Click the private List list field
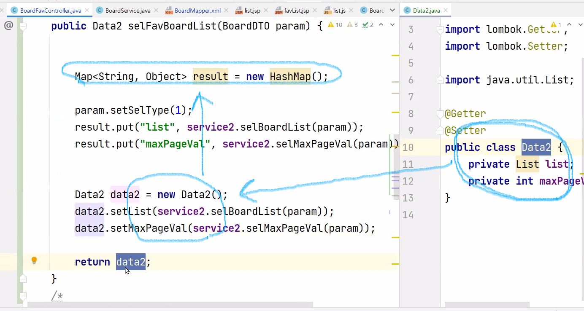The height and width of the screenshot is (311, 584). (x=521, y=164)
